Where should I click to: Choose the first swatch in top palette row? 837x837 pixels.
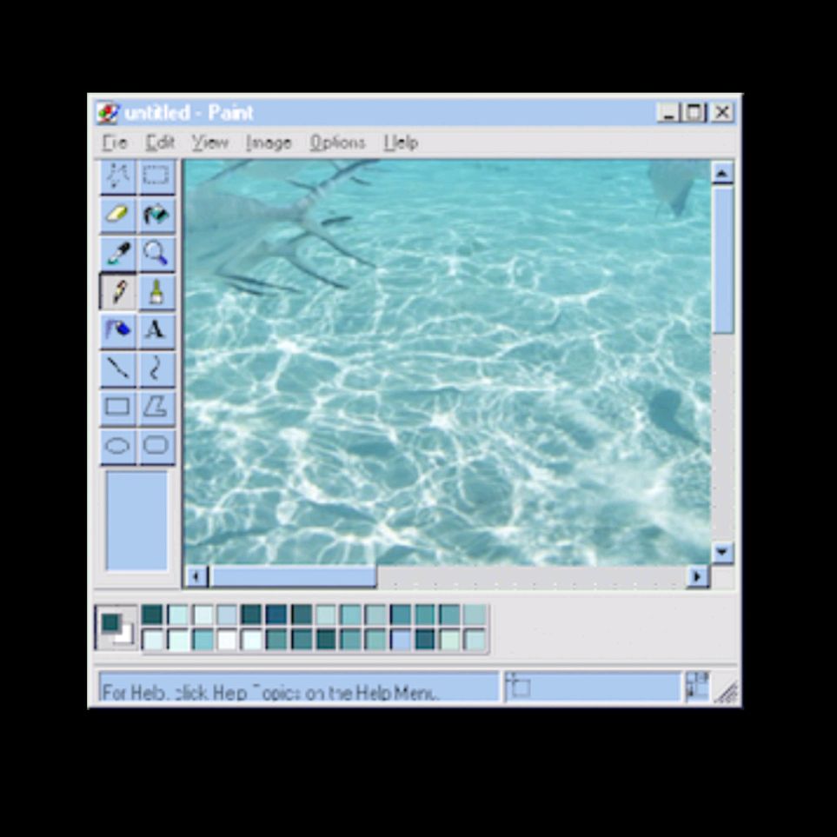pyautogui.click(x=152, y=614)
